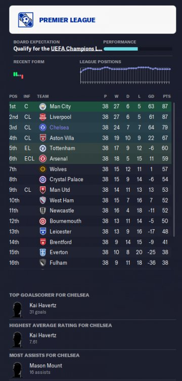Viewport: 182px width, 381px height.
Task: Click the Wolves club badge
Action: (42, 169)
